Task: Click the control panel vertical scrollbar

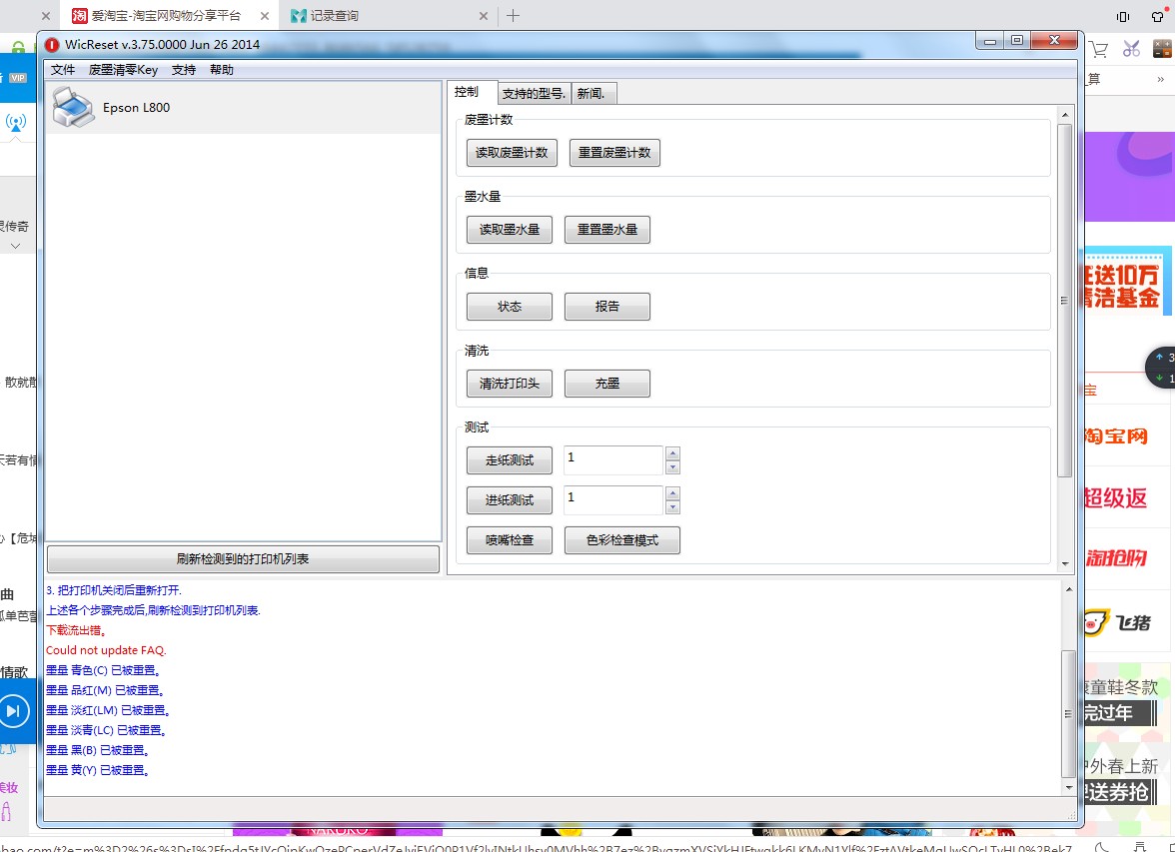Action: (x=1064, y=300)
